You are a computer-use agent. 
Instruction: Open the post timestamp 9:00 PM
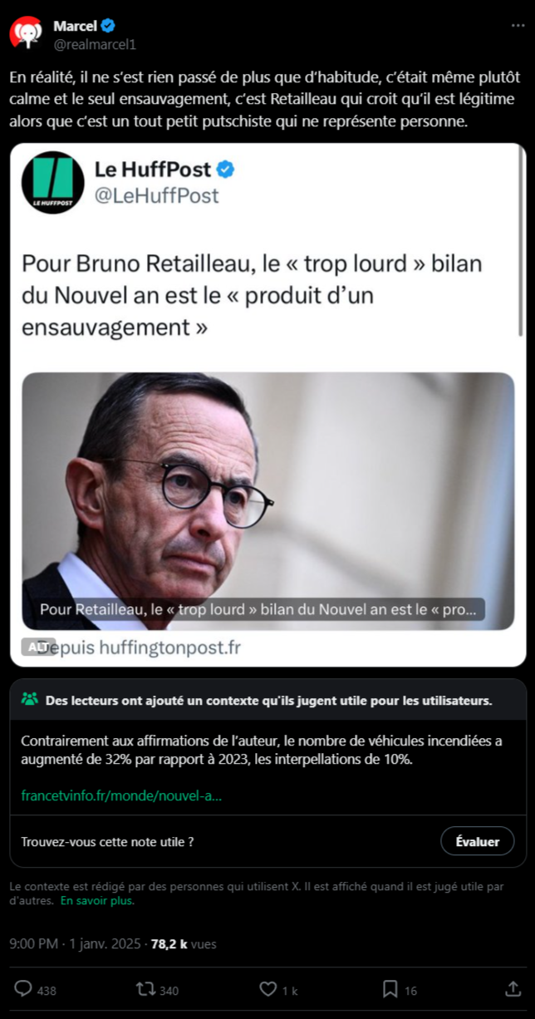click(x=33, y=943)
